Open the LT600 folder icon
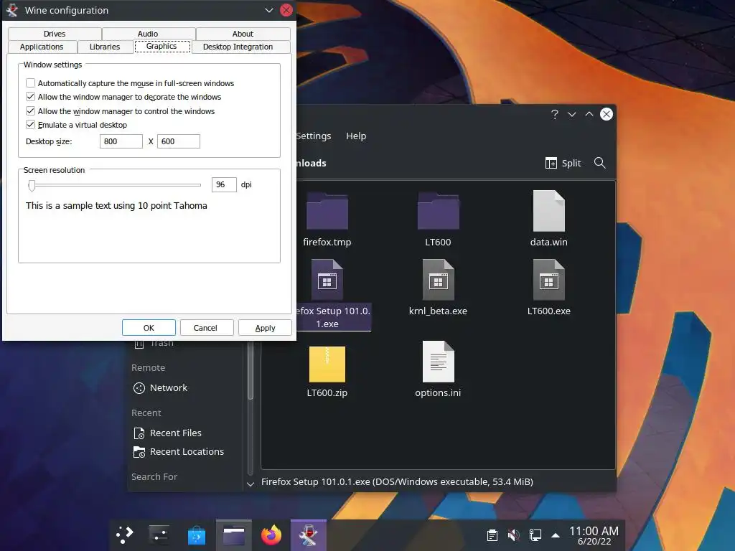 [438, 211]
